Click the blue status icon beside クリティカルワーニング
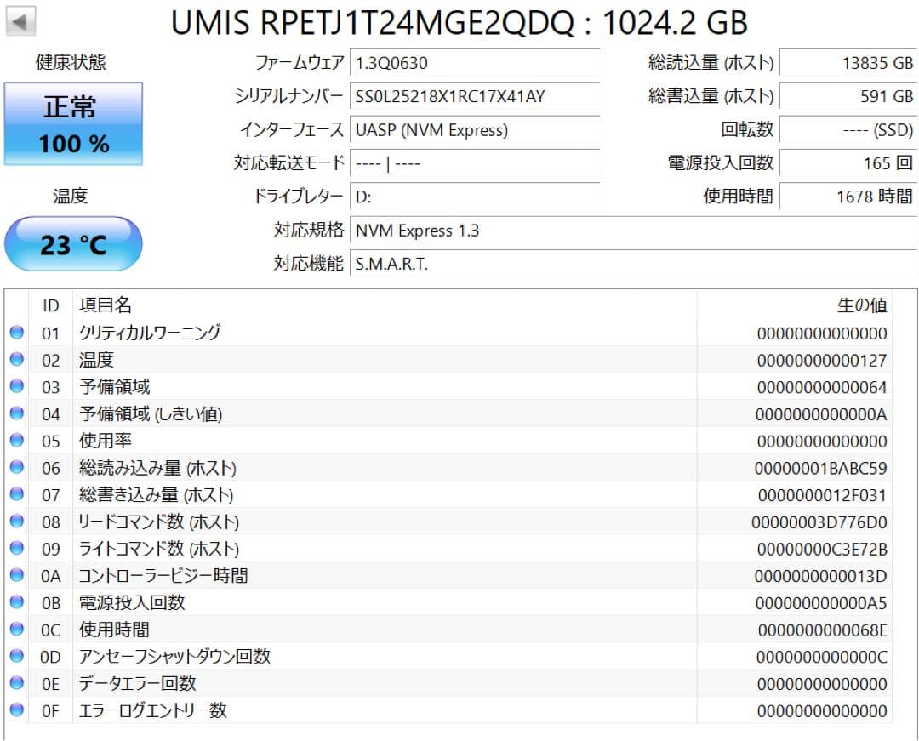This screenshot has height=741, width=919. coord(17,332)
